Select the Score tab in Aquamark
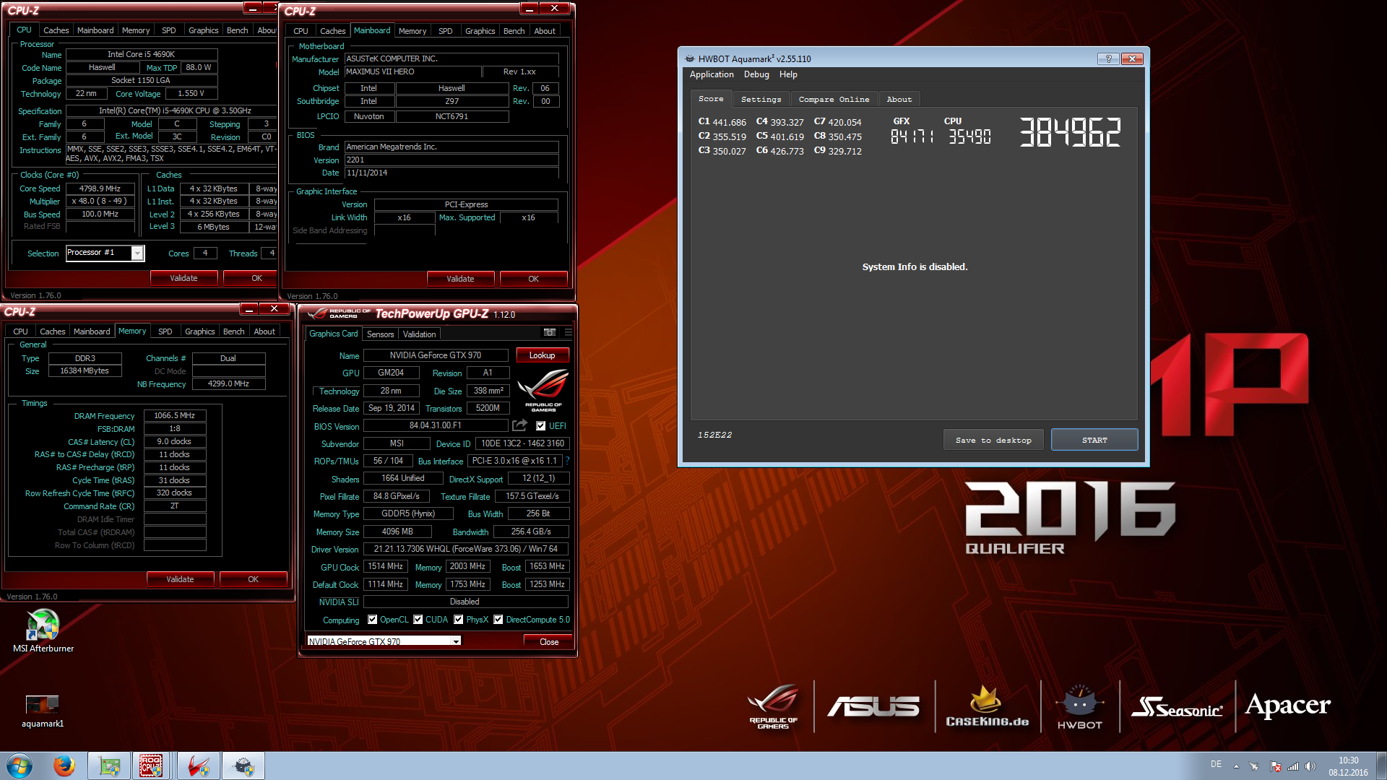The image size is (1387, 780). click(711, 98)
